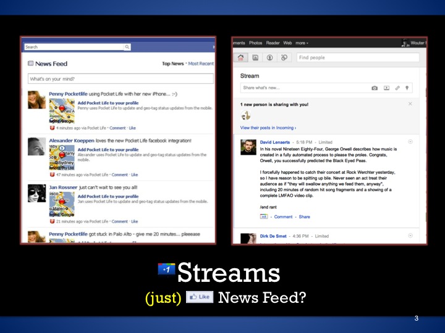Open the Google+ Photos icon in toolbar
445x333 pixels.
click(x=255, y=57)
